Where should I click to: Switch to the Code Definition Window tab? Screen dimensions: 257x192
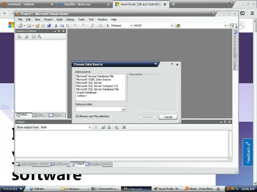[32, 164]
